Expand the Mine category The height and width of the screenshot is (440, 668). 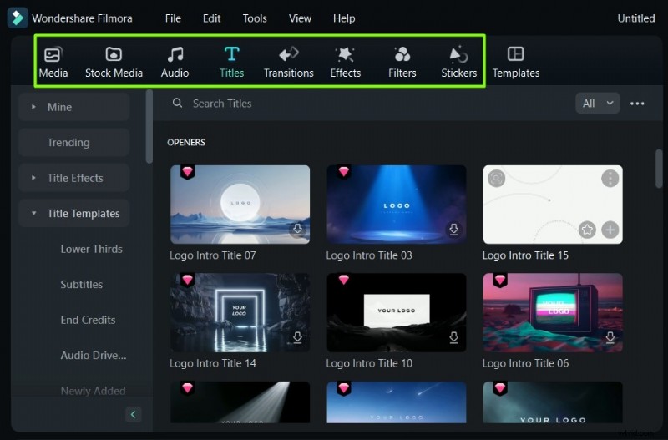pos(33,107)
